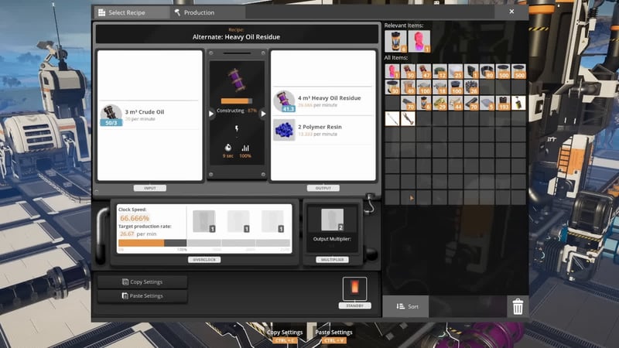The height and width of the screenshot is (348, 619).
Task: Select the thin rod tool in inventory
Action: pos(392,118)
